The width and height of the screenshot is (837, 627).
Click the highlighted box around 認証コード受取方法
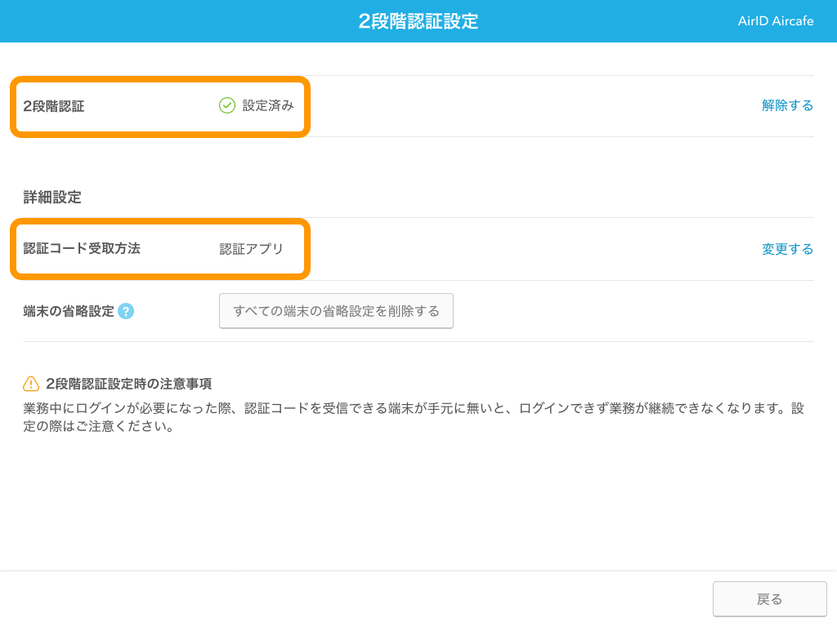click(x=159, y=249)
